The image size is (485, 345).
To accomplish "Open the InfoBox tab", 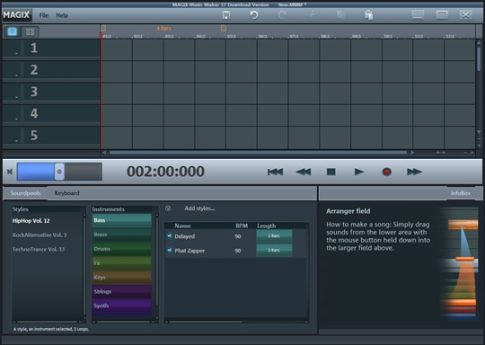I will pyautogui.click(x=461, y=193).
